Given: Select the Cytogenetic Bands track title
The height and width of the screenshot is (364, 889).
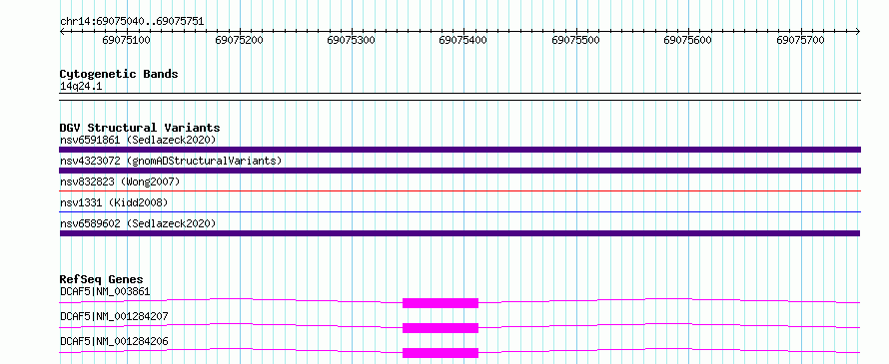Looking at the screenshot, I should point(119,74).
